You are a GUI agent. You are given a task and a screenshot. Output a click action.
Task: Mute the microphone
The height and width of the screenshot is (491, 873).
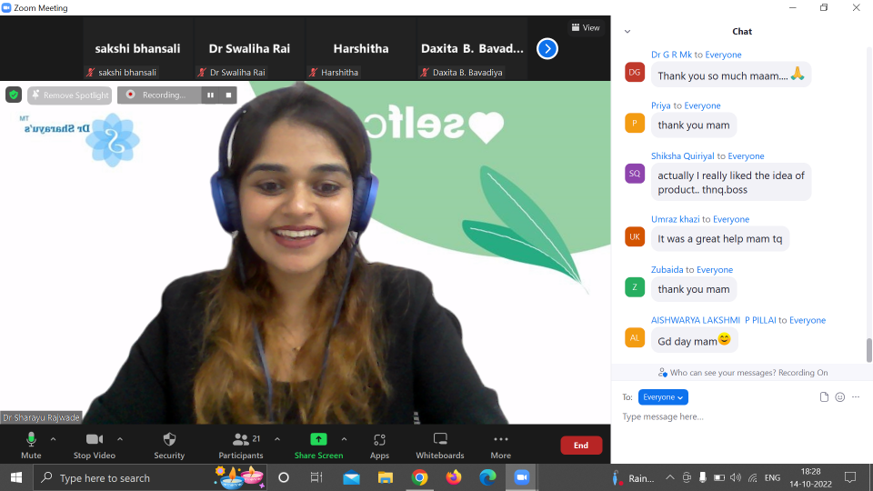pyautogui.click(x=31, y=440)
